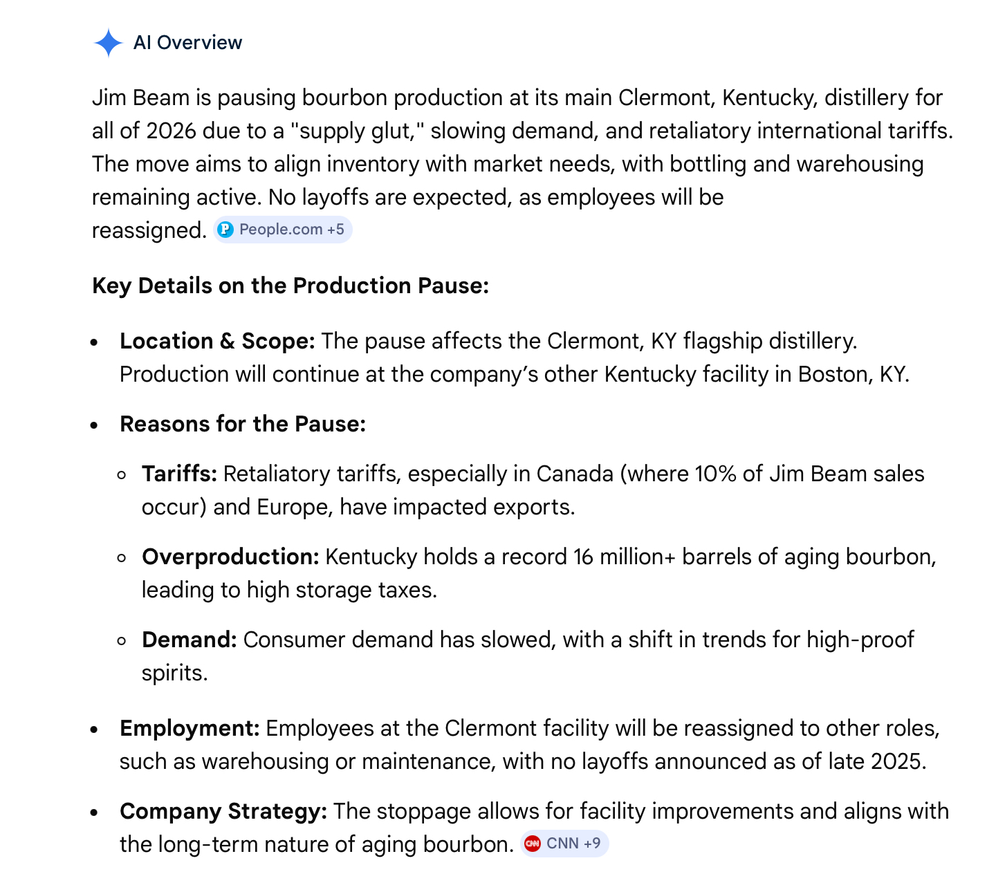Click the Reasons for the Pause label
Screen dimensions: 996x883
[243, 424]
